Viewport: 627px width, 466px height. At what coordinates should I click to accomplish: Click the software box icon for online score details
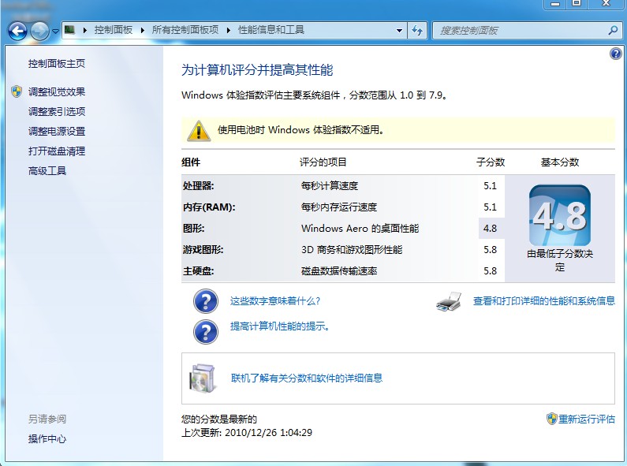[201, 378]
